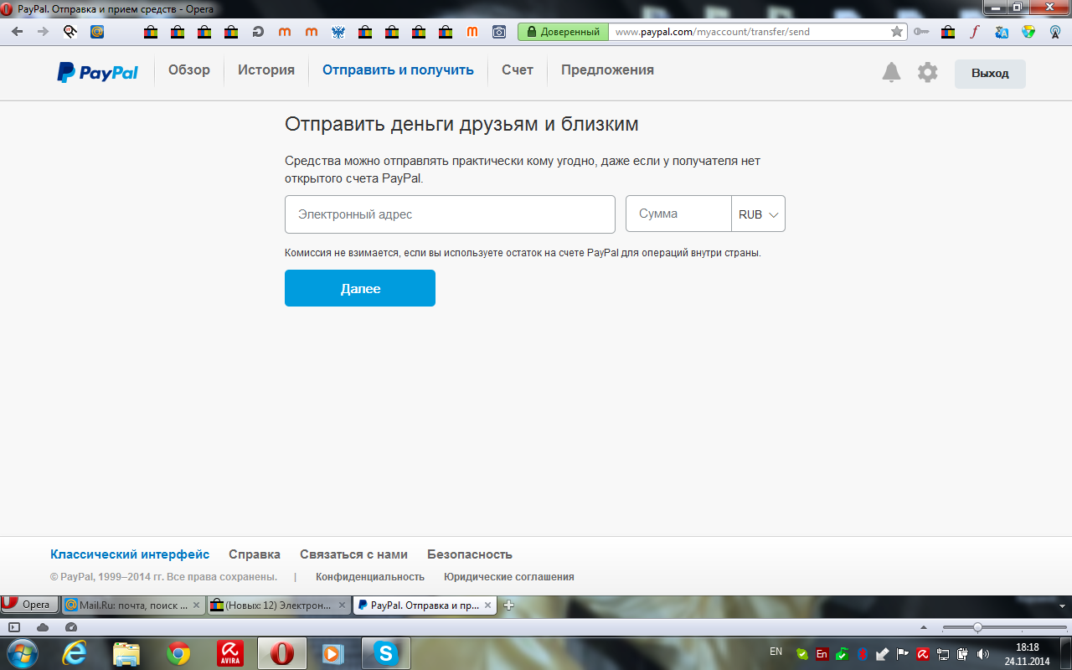Click the Доверенный security badge
The height and width of the screenshot is (670, 1072).
point(563,32)
